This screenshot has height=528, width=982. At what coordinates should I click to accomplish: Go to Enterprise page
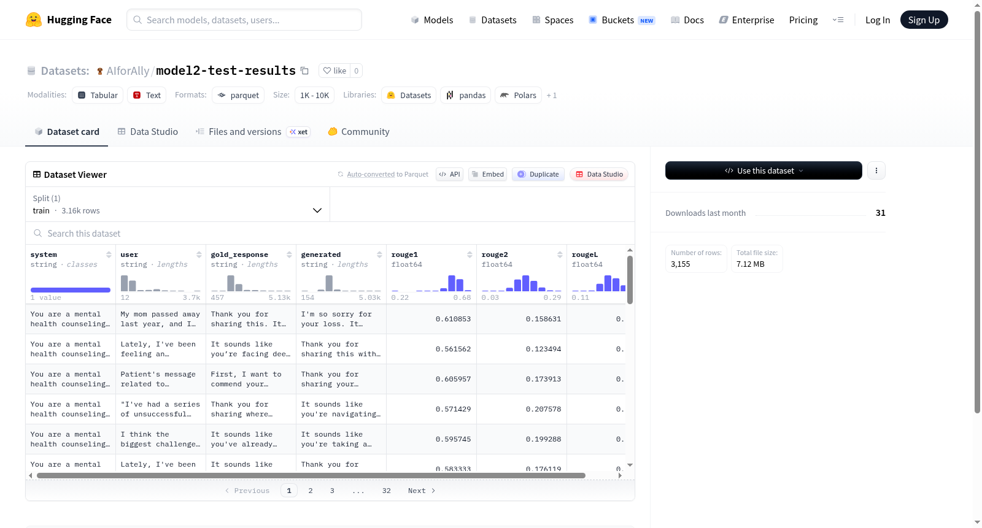(746, 20)
